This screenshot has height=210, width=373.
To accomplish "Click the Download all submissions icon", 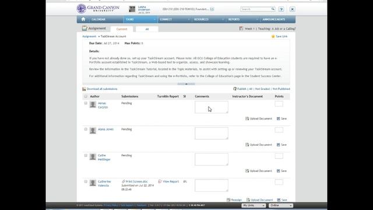I will [84, 89].
